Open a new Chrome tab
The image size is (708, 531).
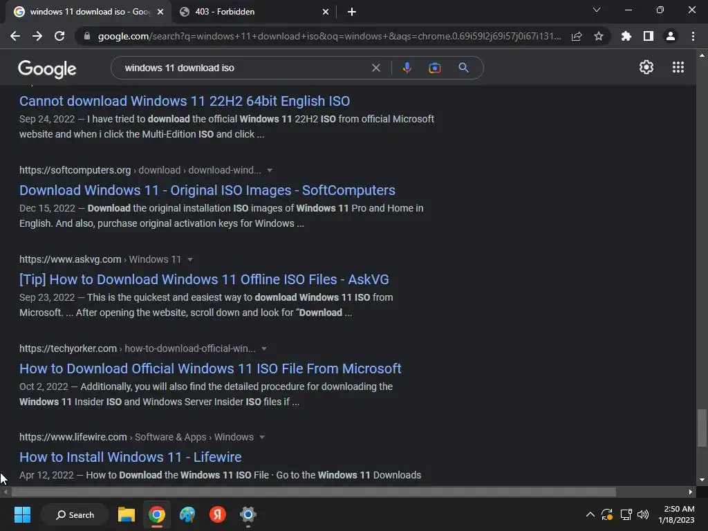coord(352,12)
